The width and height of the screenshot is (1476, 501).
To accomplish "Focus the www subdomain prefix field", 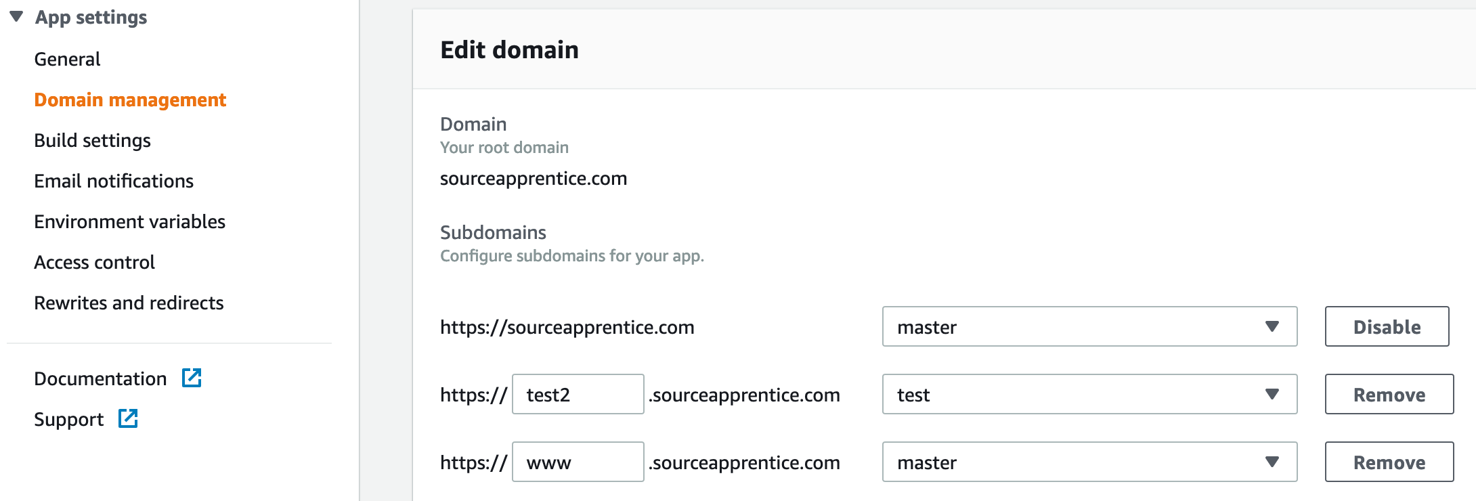I will coord(578,462).
